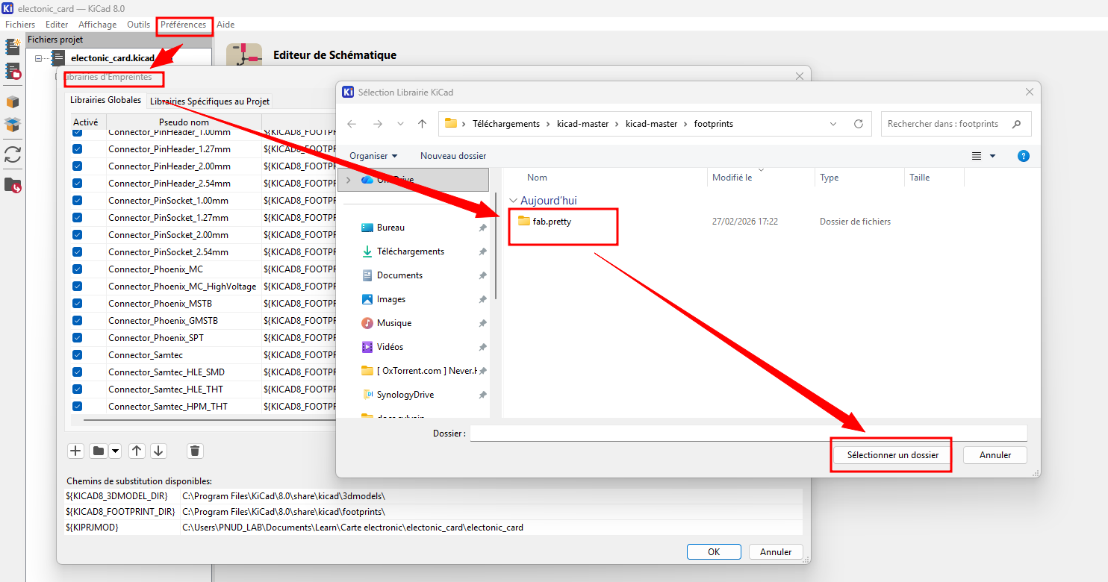Open recent locations dropdown in file dialog
This screenshot has height=582, width=1108.
point(400,124)
